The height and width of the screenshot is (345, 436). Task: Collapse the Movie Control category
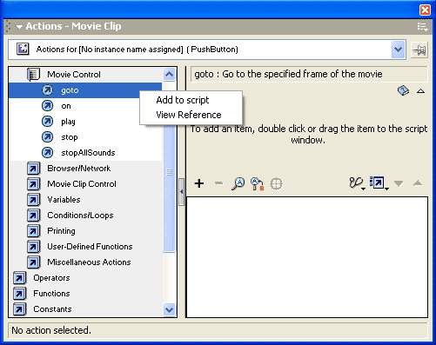pos(85,75)
